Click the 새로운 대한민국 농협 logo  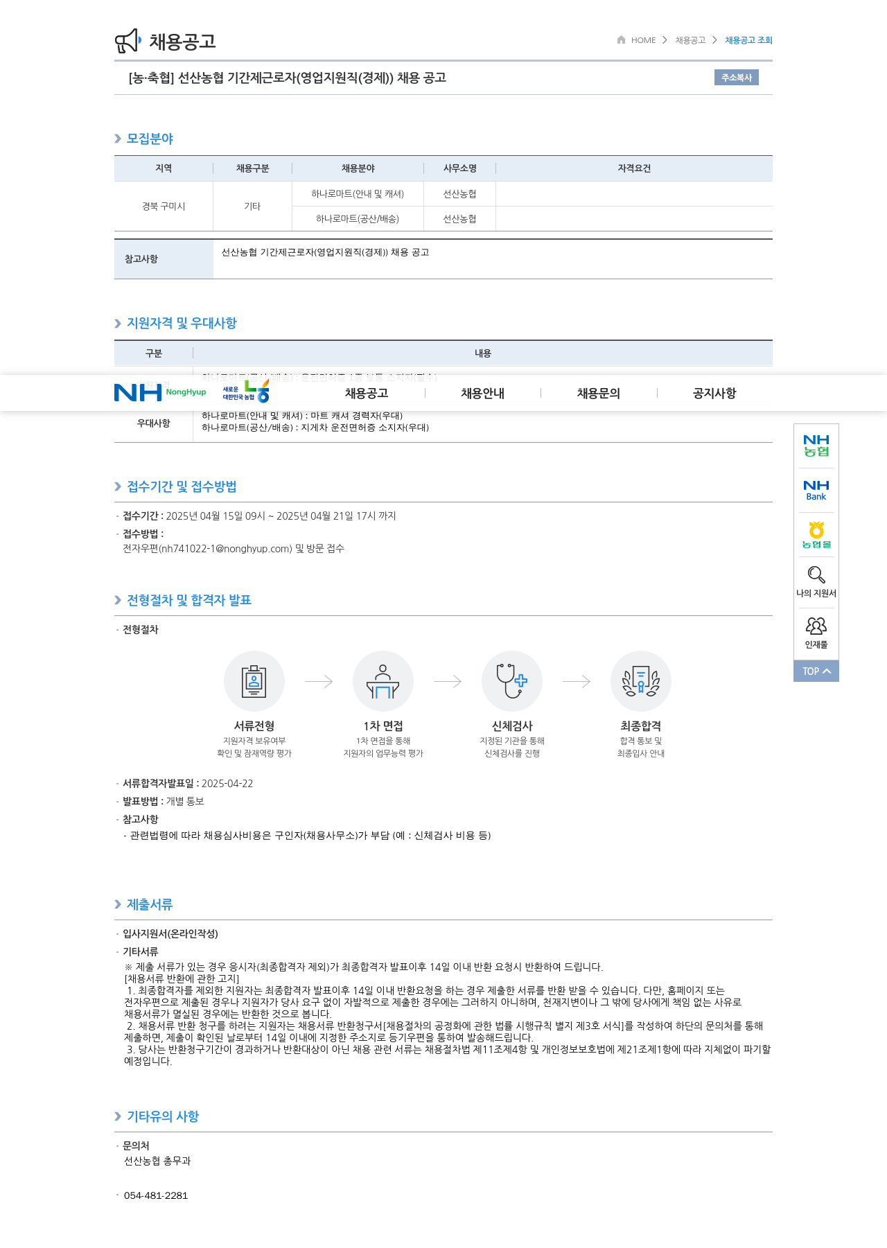tap(246, 392)
